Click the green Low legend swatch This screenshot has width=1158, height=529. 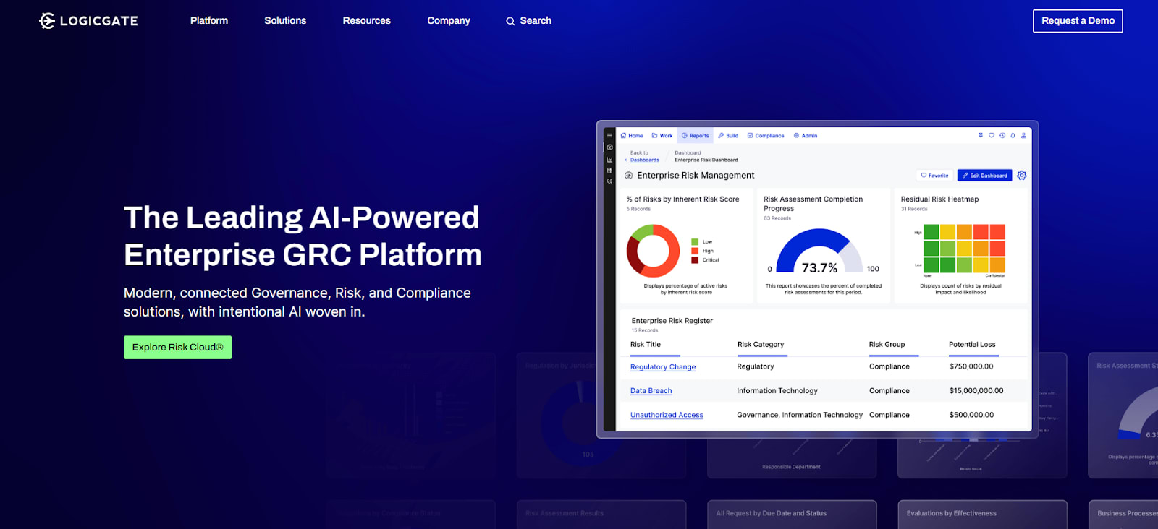click(695, 242)
